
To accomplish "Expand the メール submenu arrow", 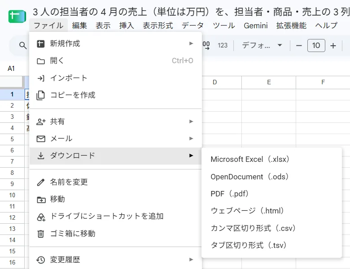I will pos(191,139).
